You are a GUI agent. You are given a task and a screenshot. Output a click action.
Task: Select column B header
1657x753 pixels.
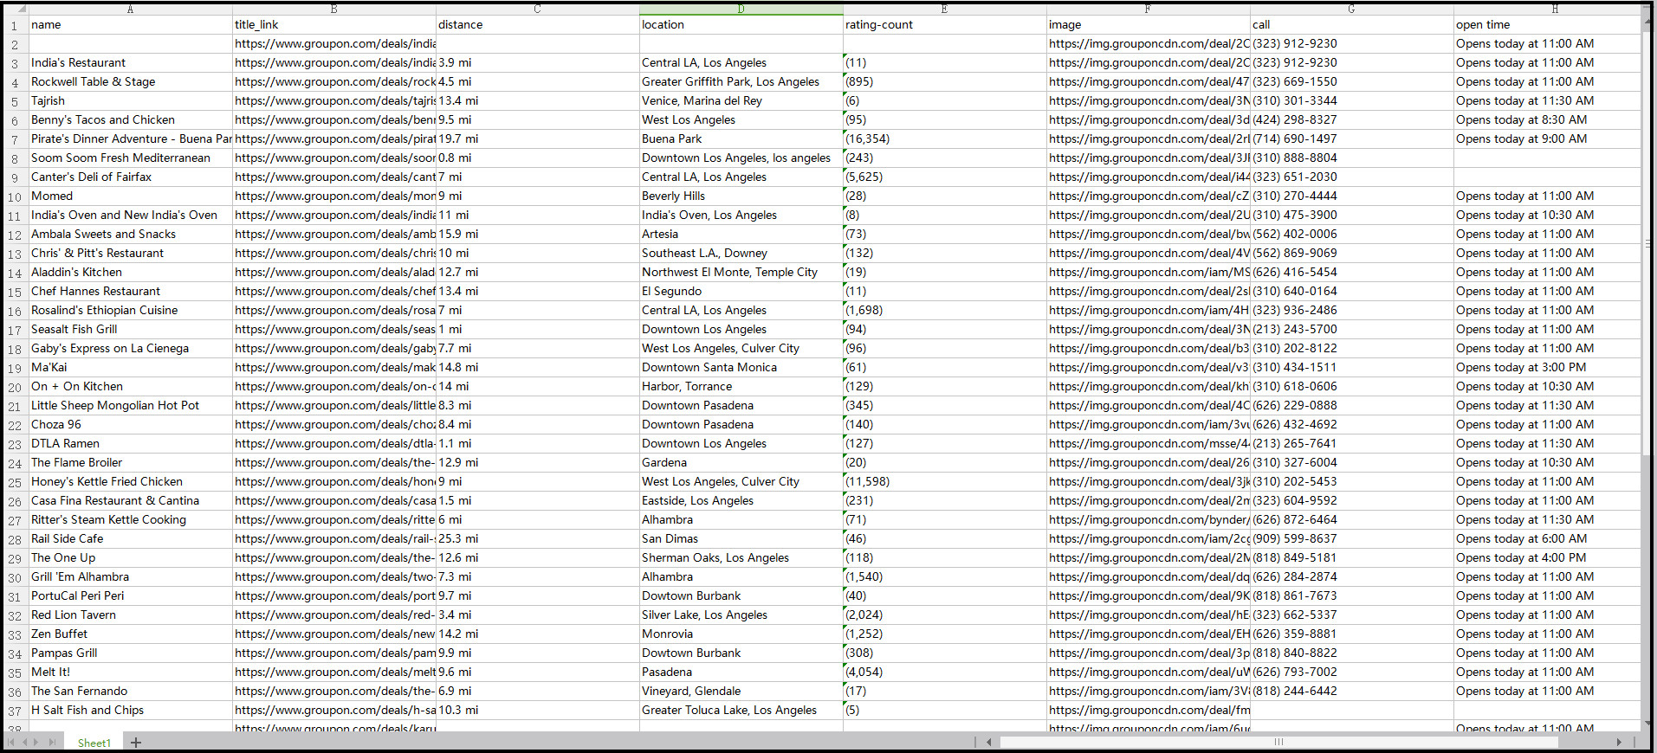coord(333,10)
